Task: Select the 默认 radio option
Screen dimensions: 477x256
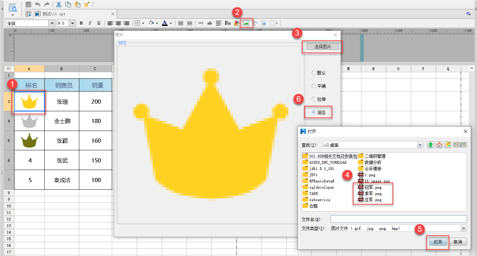Action: click(x=314, y=73)
